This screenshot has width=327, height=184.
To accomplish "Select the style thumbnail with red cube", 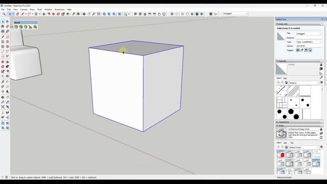I will pyautogui.click(x=281, y=154).
